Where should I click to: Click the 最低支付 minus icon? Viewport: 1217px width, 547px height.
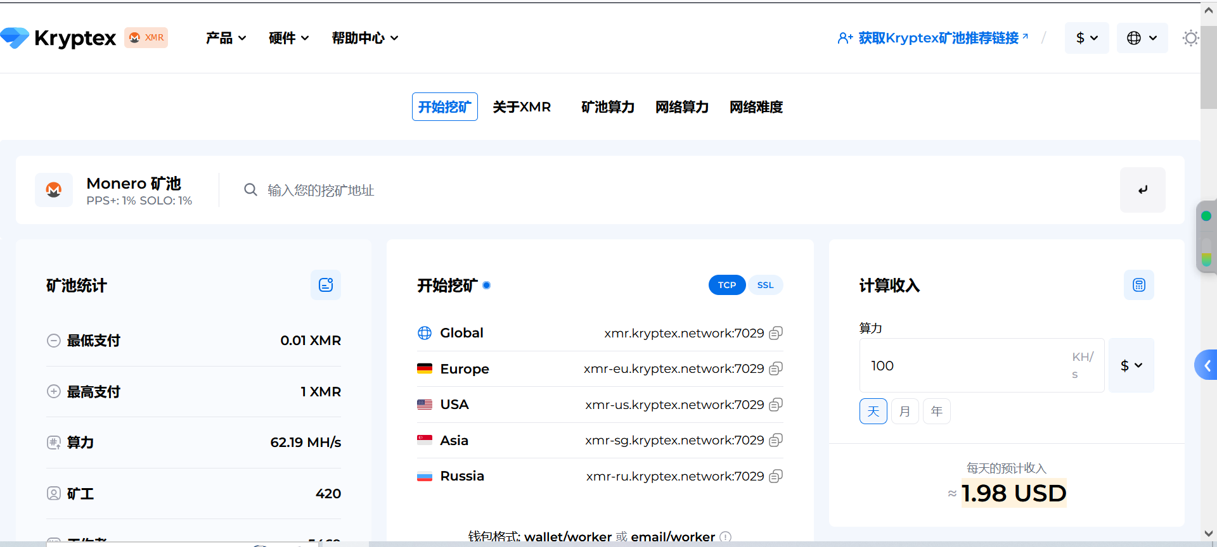click(54, 341)
